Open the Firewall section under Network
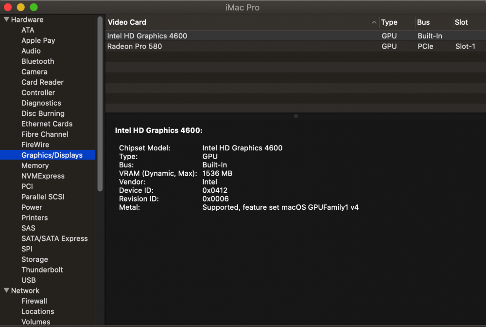This screenshot has width=486, height=327. [34, 301]
